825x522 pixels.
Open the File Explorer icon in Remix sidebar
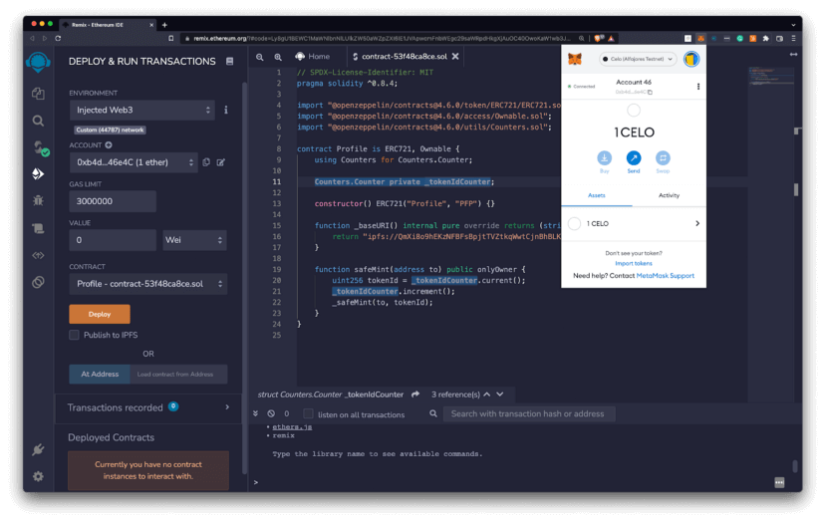pyautogui.click(x=38, y=93)
